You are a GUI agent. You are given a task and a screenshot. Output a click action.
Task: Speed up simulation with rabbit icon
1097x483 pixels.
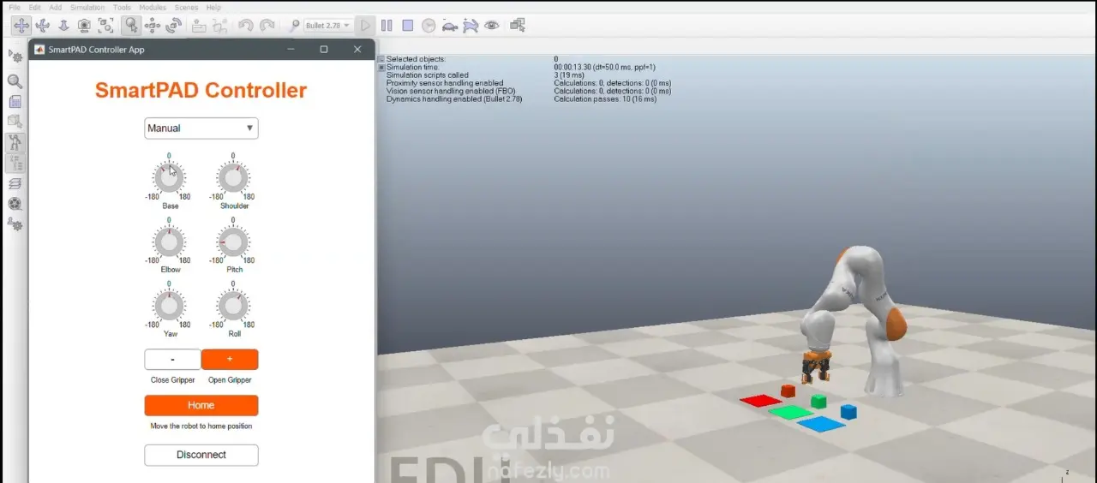[471, 26]
